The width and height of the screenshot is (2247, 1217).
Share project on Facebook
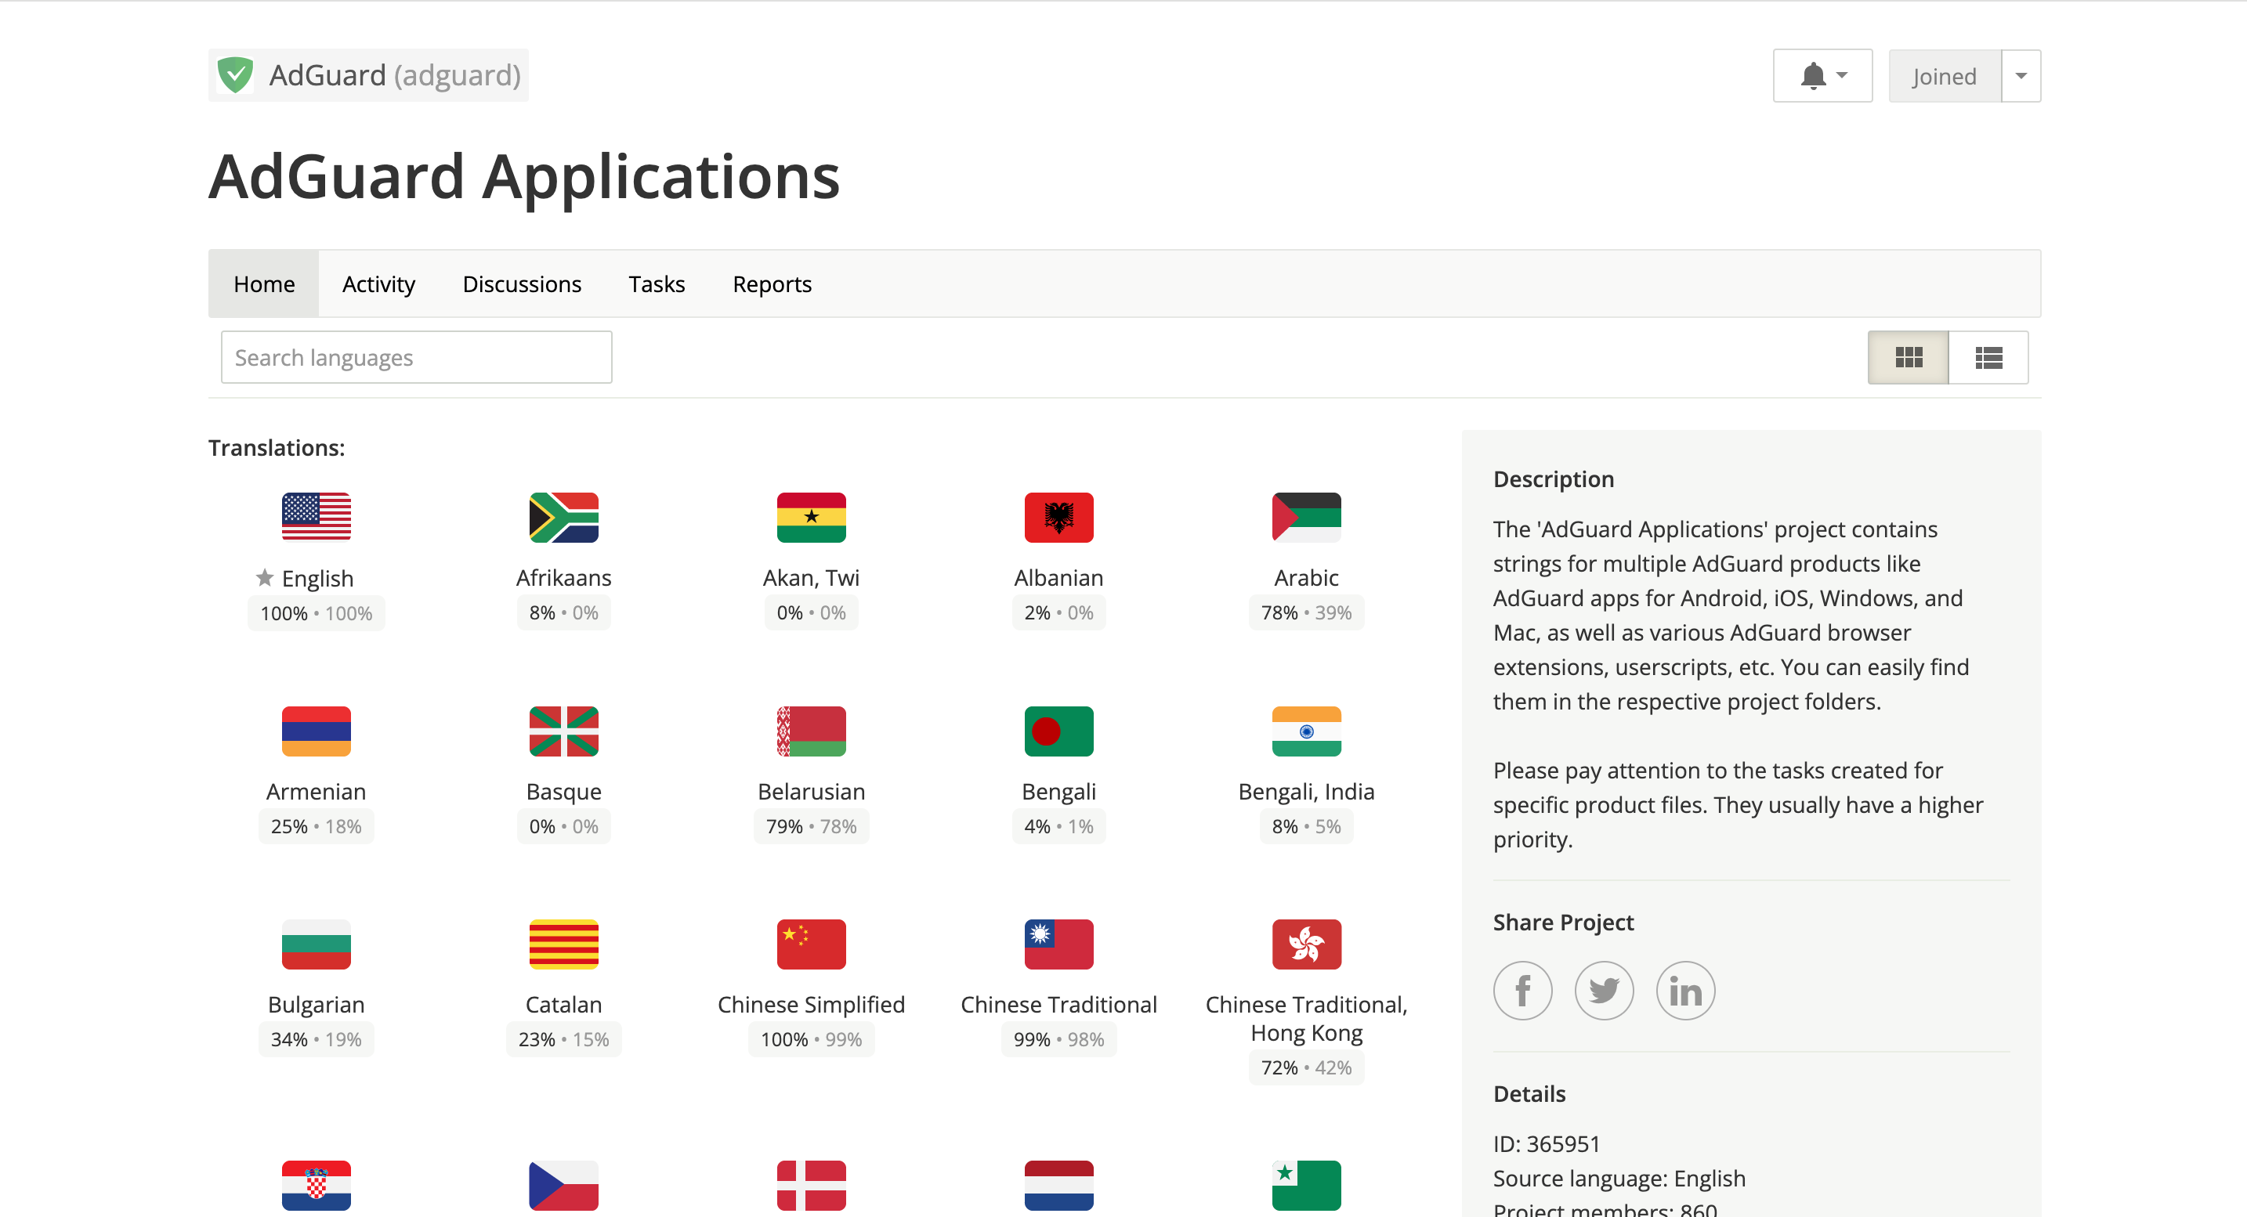pos(1522,991)
